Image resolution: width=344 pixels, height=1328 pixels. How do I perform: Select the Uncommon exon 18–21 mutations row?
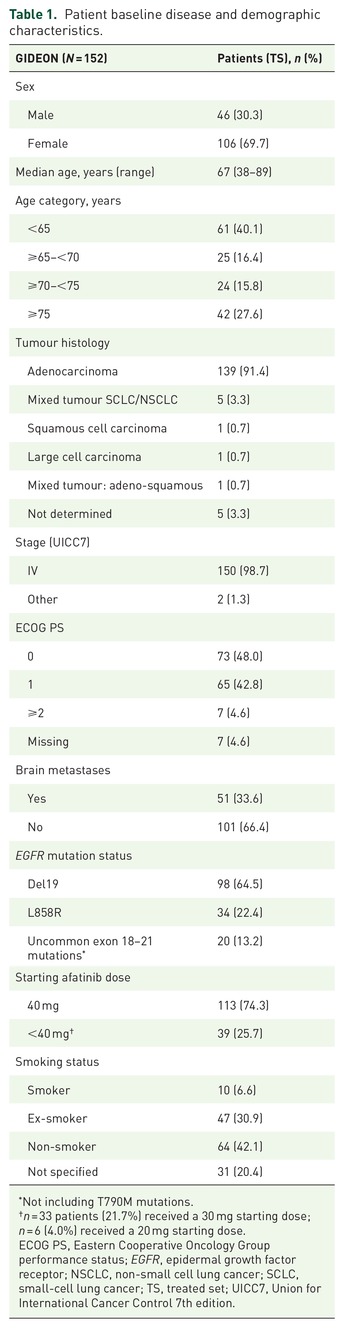pyautogui.click(x=172, y=947)
